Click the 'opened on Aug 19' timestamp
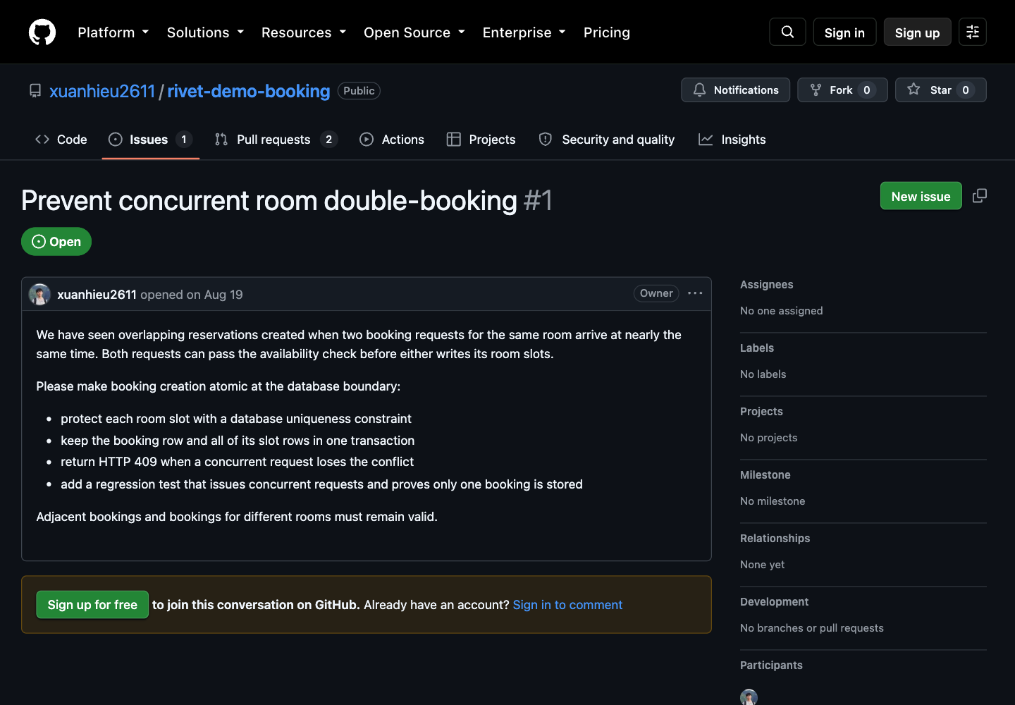The width and height of the screenshot is (1015, 705). pyautogui.click(x=192, y=295)
